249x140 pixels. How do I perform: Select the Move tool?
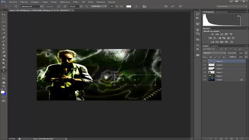click(x=4, y=14)
